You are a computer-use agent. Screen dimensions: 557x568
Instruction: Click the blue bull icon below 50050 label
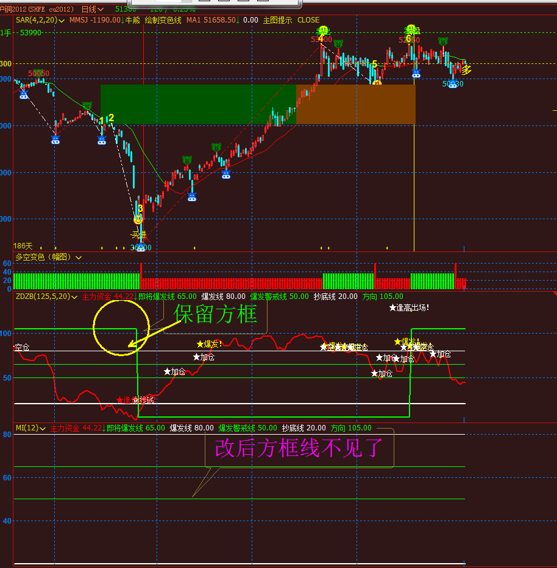[x=24, y=95]
